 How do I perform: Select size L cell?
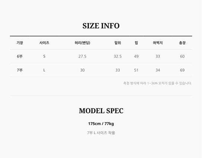pos(44,70)
